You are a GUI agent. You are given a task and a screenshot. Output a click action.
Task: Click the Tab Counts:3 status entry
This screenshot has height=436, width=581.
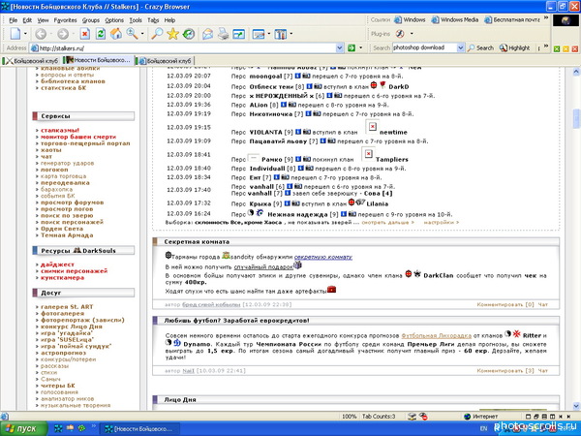click(x=379, y=417)
